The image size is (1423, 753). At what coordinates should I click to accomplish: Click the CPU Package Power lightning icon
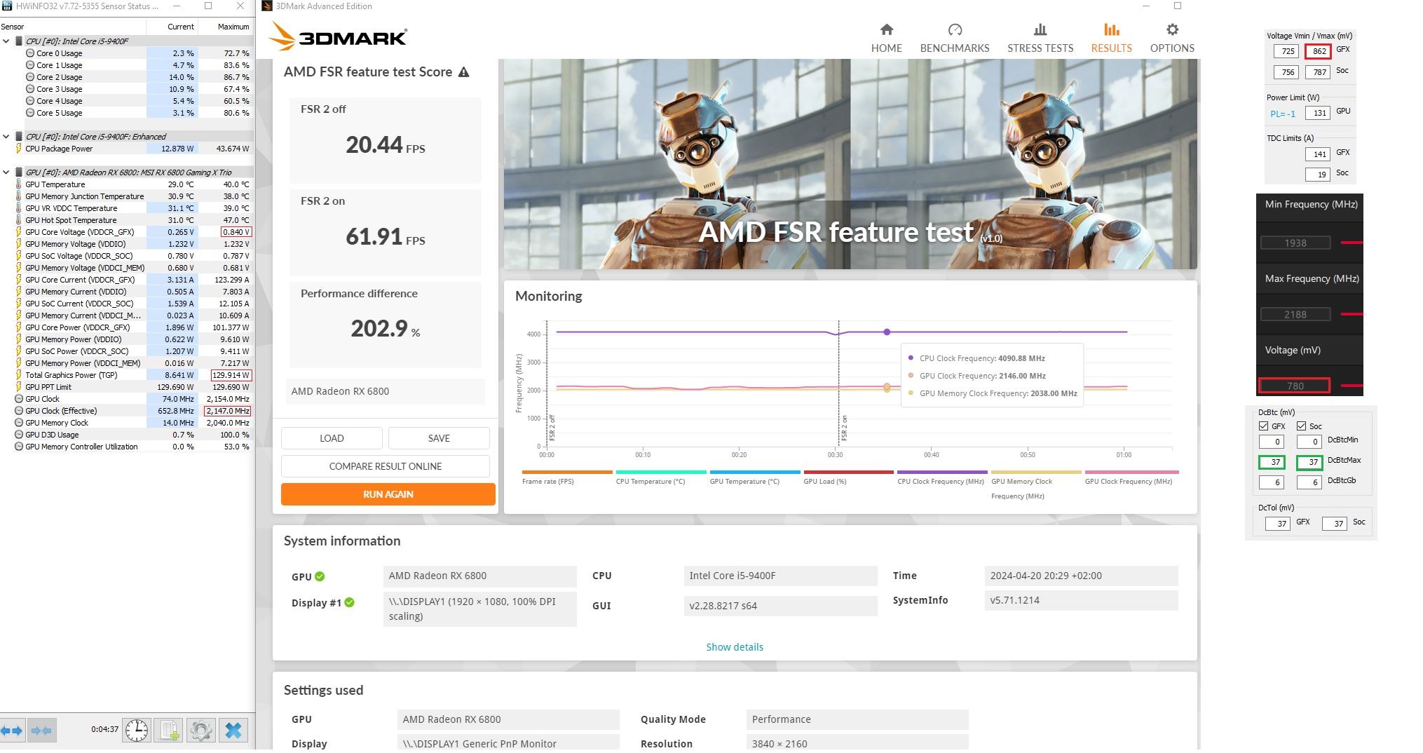[18, 149]
